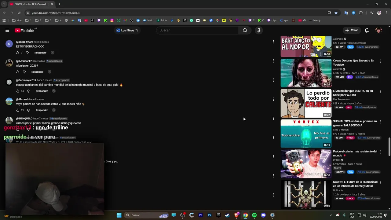This screenshot has height=220, width=391.
Task: Dislike the @Barbarroja.D12 comment
Action: click(28, 91)
